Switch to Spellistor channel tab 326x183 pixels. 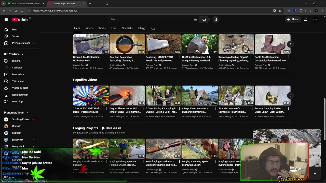[128, 28]
